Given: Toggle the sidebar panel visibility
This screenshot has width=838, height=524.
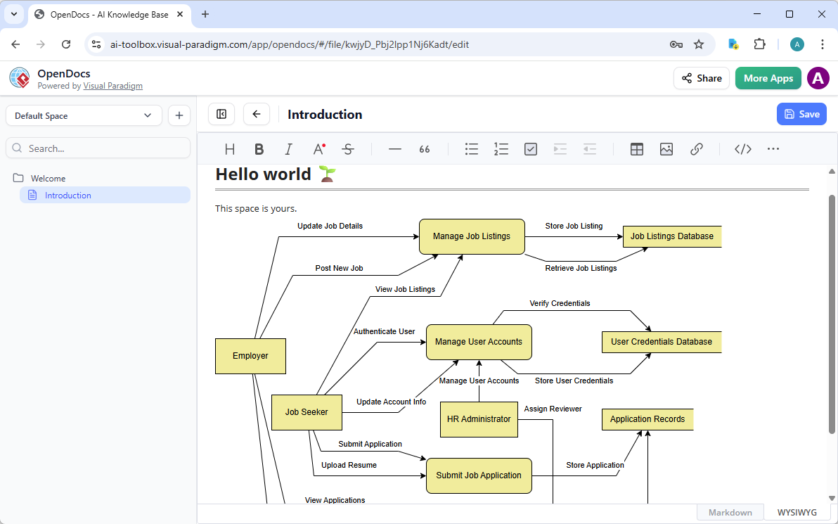Looking at the screenshot, I should [x=221, y=113].
